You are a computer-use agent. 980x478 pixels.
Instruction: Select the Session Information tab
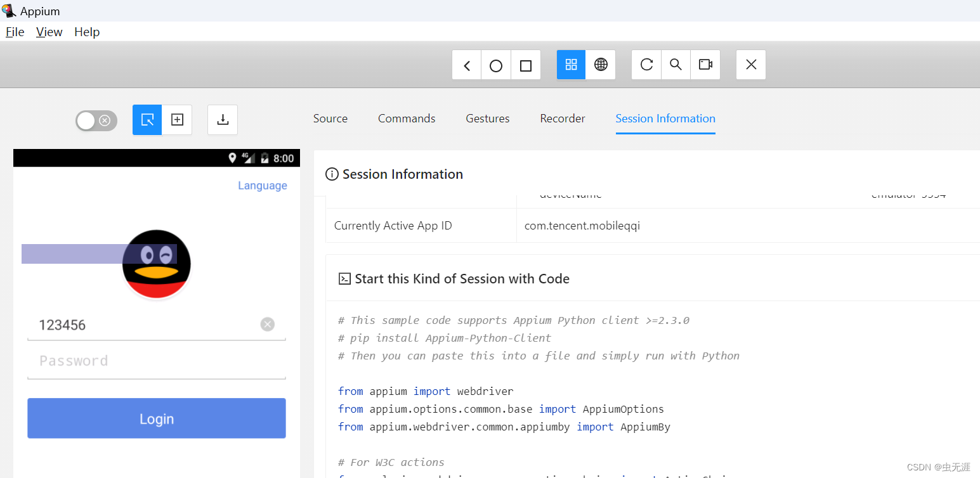point(665,119)
